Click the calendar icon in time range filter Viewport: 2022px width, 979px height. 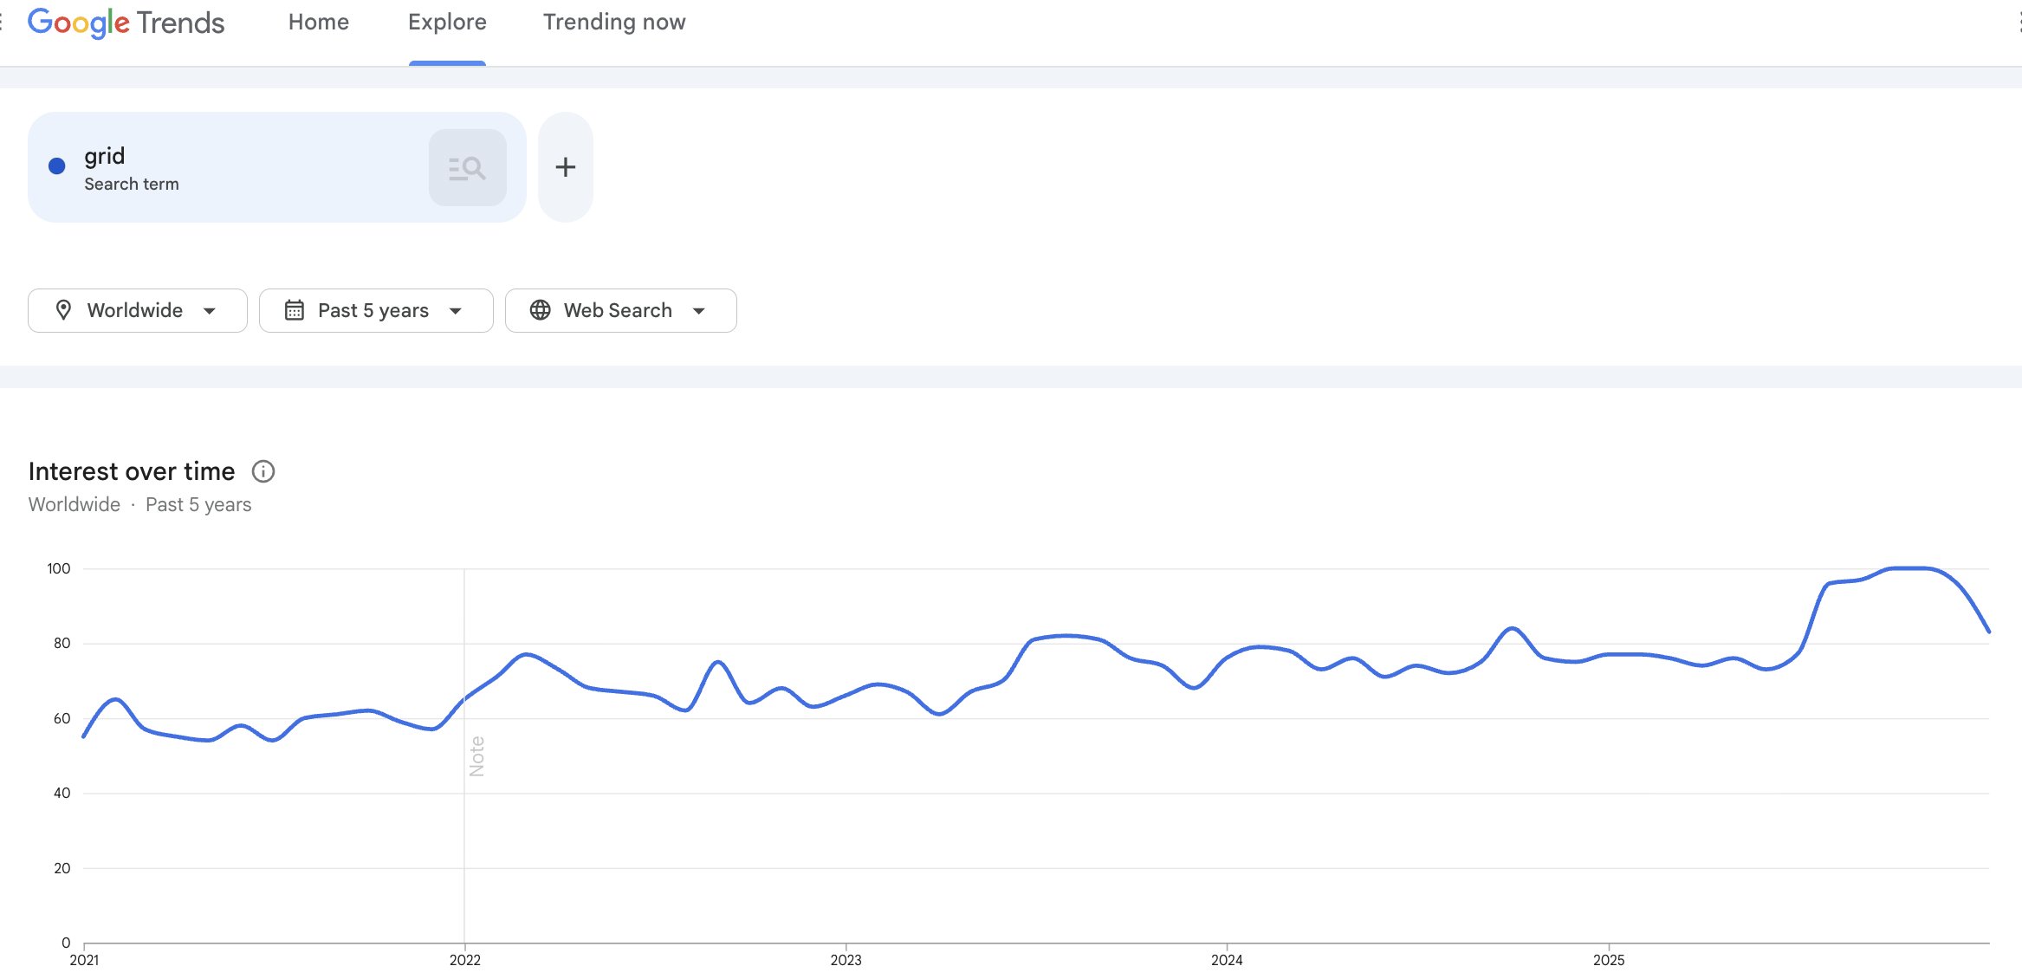295,310
